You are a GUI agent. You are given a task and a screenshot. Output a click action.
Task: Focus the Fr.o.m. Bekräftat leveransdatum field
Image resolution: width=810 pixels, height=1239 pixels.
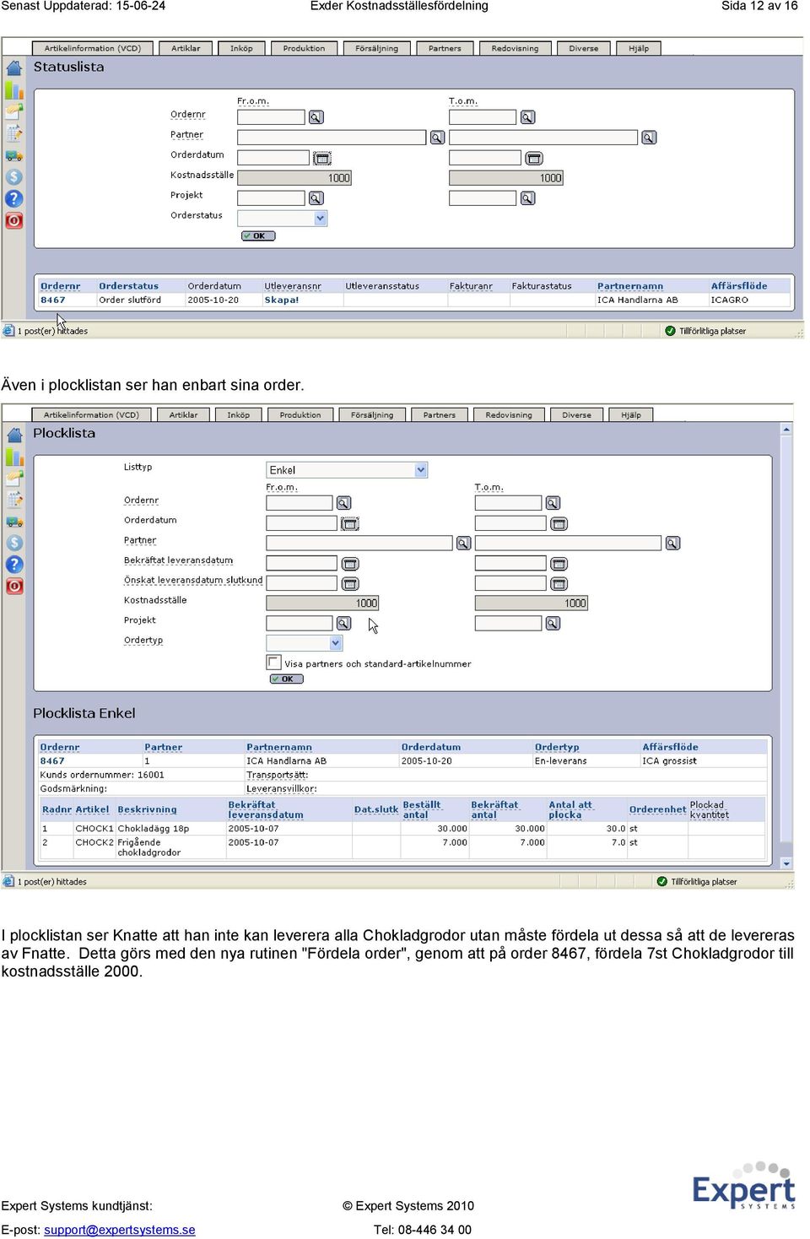click(301, 564)
